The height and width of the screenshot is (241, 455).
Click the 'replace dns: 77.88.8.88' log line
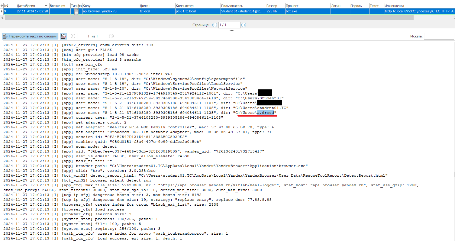pyautogui.click(x=137, y=200)
